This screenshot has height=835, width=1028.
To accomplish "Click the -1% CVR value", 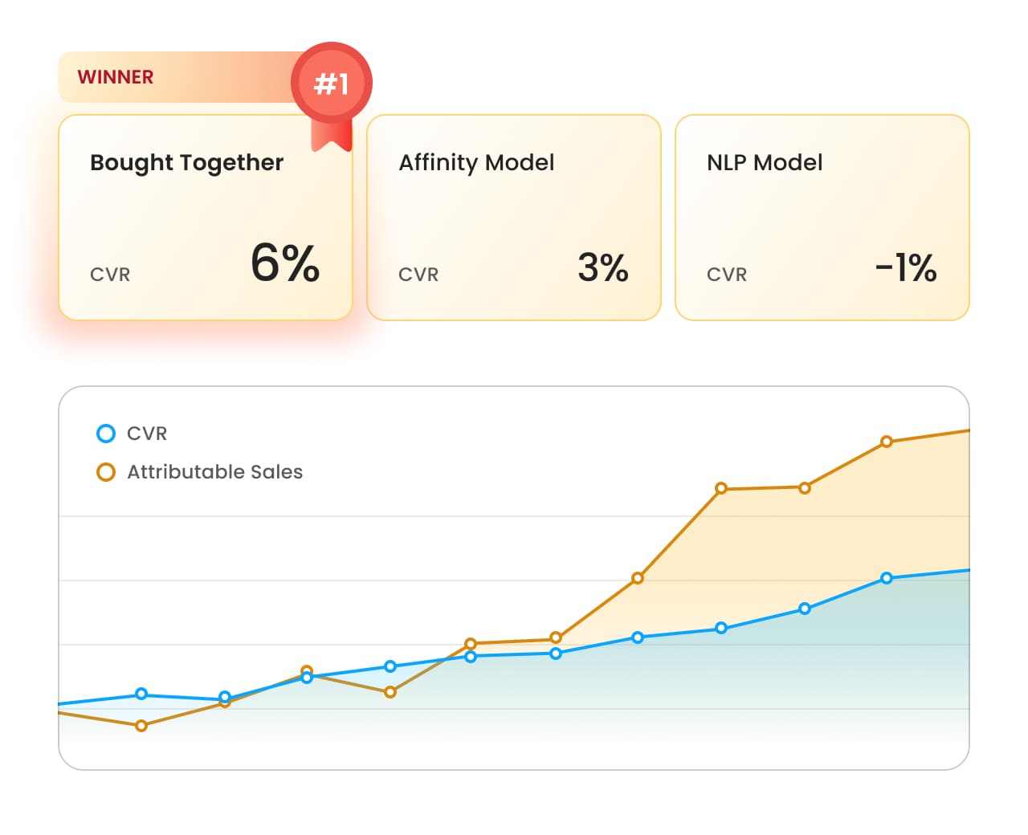I will [906, 267].
